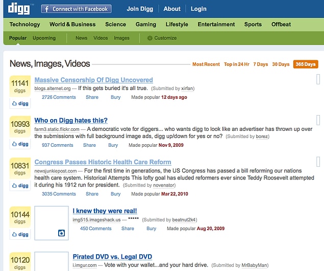324x271 pixels.
Task: Select the 365 Days filter
Action: tap(306, 64)
